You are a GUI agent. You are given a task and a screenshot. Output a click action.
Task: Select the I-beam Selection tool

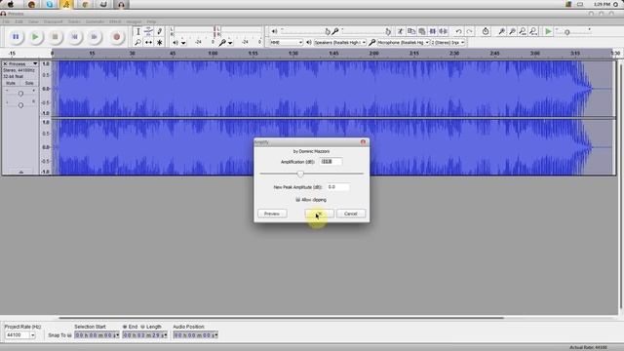(x=137, y=31)
